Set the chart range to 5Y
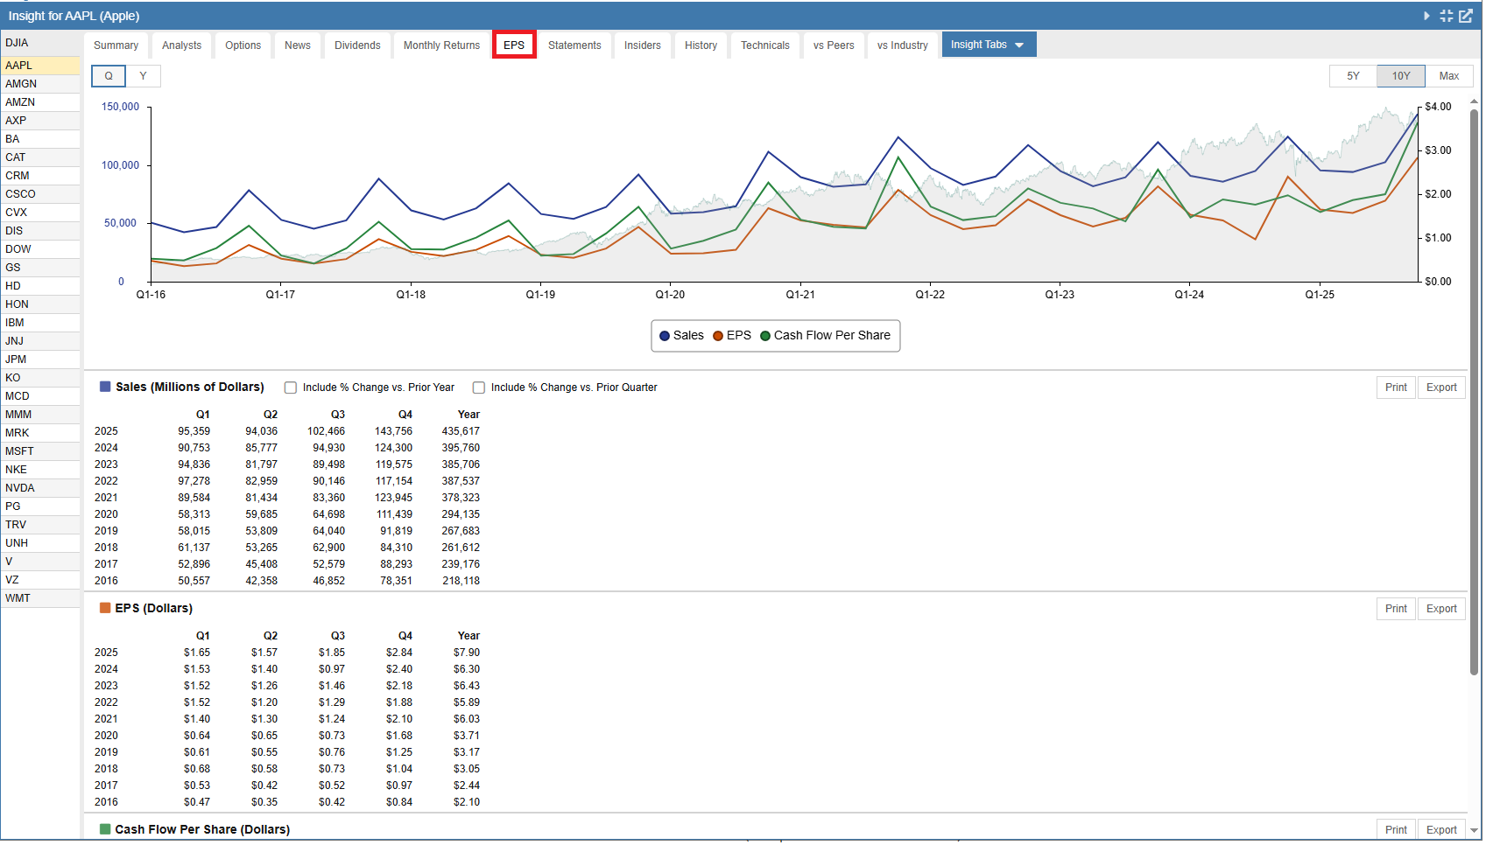Screen dimensions: 1486x845 [x=1353, y=76]
